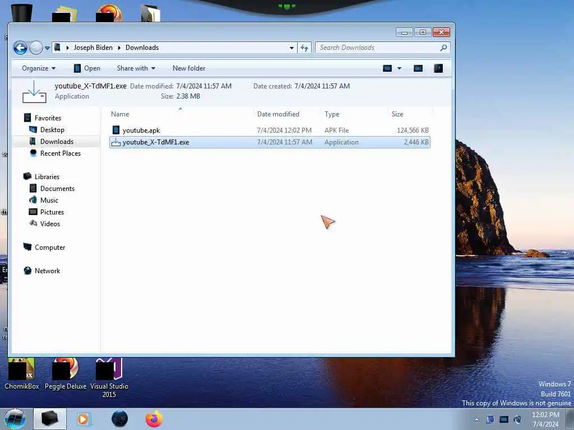Click the Libraries folder icon
The height and width of the screenshot is (430, 574).
(27, 176)
